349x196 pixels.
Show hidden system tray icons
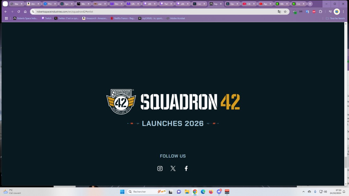click(304, 192)
